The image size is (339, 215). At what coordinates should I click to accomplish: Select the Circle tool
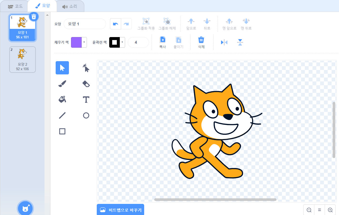(x=86, y=115)
